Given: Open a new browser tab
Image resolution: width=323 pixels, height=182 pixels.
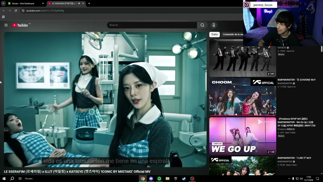Looking at the screenshot, I should 89,4.
